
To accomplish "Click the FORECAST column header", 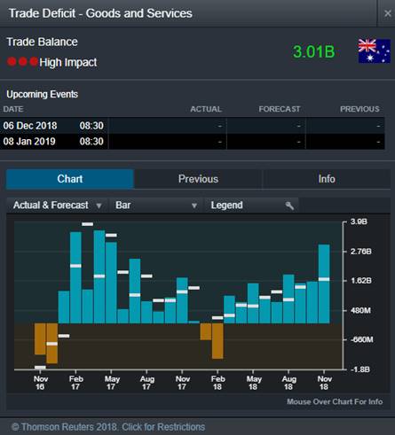I will coord(280,109).
